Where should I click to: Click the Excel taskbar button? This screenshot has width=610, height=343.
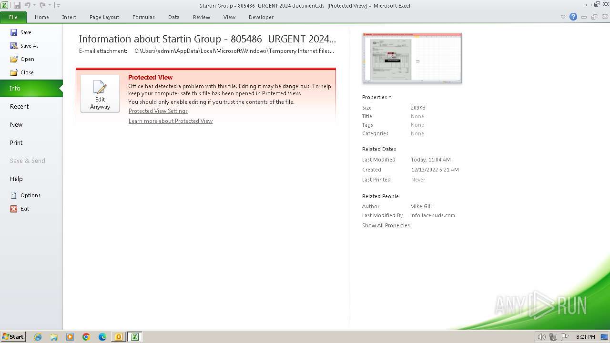(x=135, y=337)
